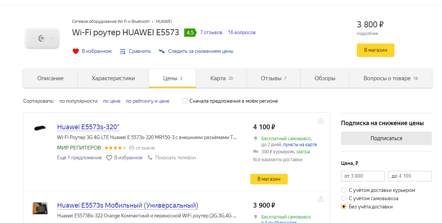
Task: Open Сетевое оборудование Wi-Fi и Bluetooth breadcrumb
Action: pos(111,21)
